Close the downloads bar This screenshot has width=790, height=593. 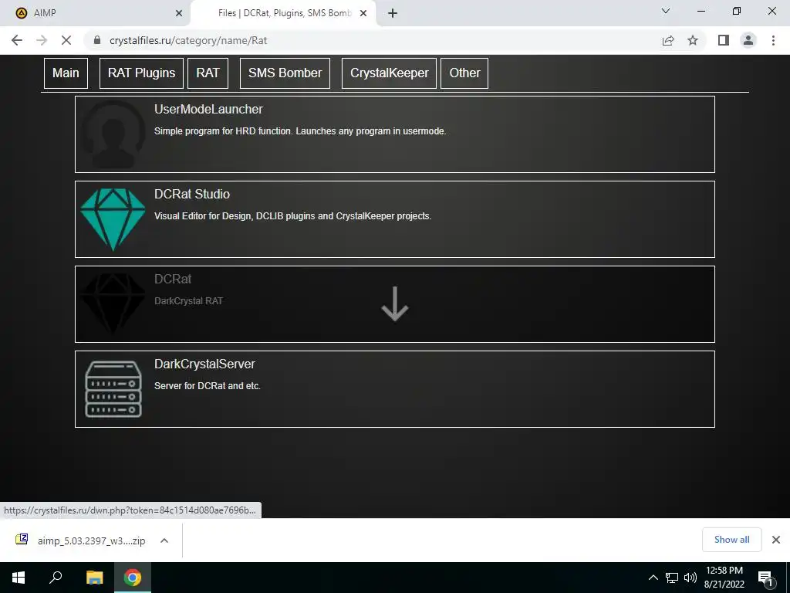click(776, 540)
